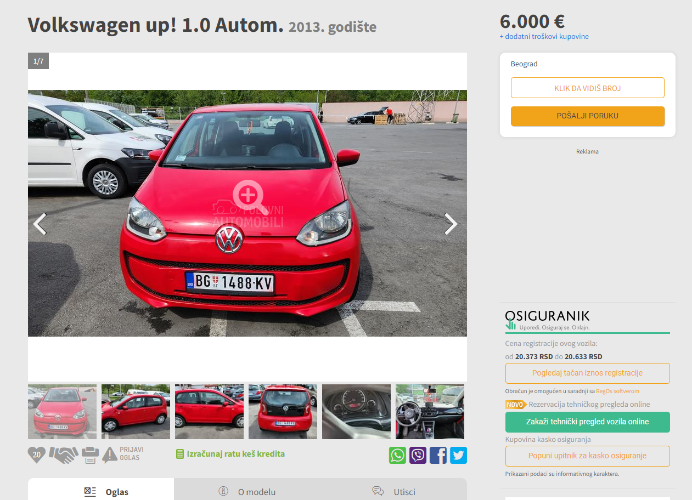Open the Utisci tab
The image size is (692, 500).
pyautogui.click(x=393, y=491)
